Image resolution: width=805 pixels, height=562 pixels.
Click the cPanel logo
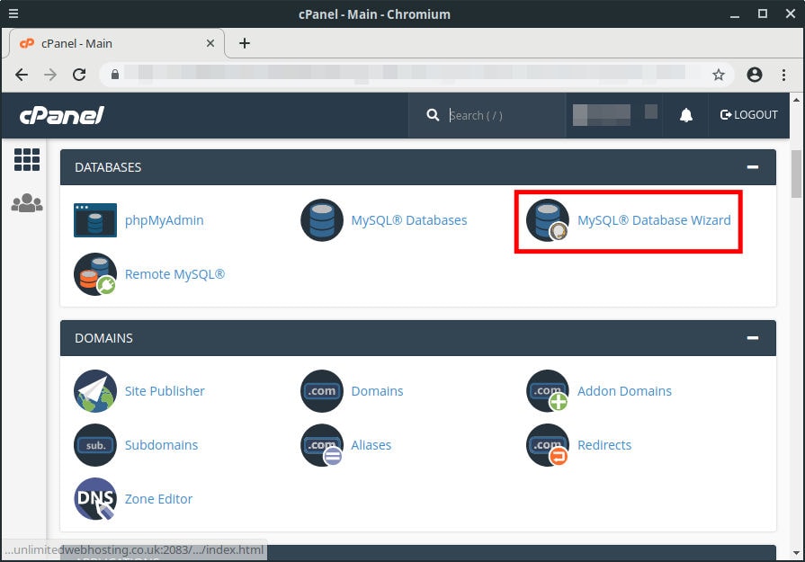[60, 115]
